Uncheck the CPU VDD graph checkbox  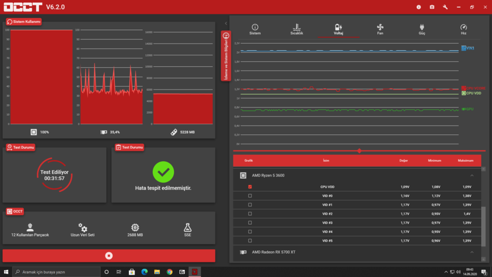(x=250, y=187)
